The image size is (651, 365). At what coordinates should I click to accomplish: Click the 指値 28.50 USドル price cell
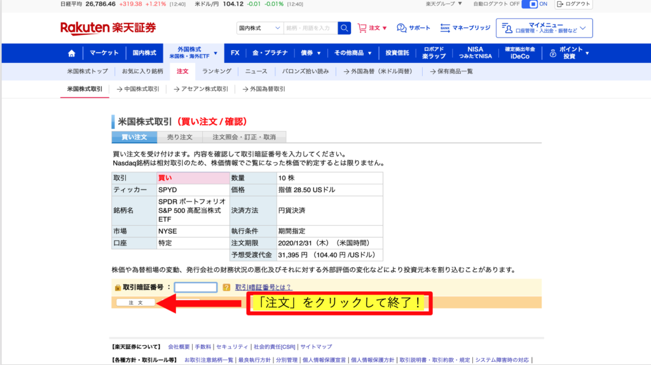click(x=330, y=189)
